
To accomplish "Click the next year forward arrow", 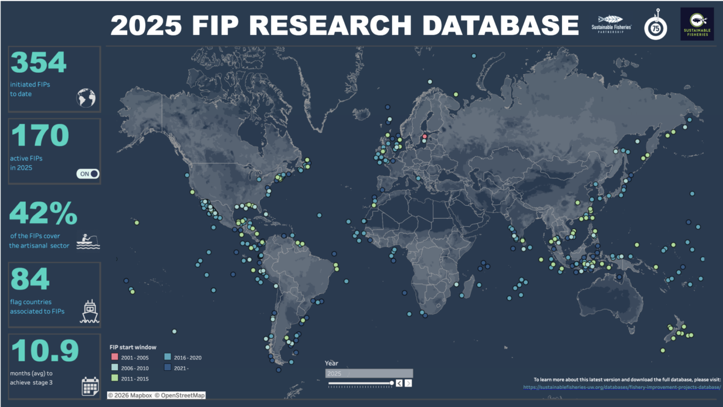I will tap(408, 382).
